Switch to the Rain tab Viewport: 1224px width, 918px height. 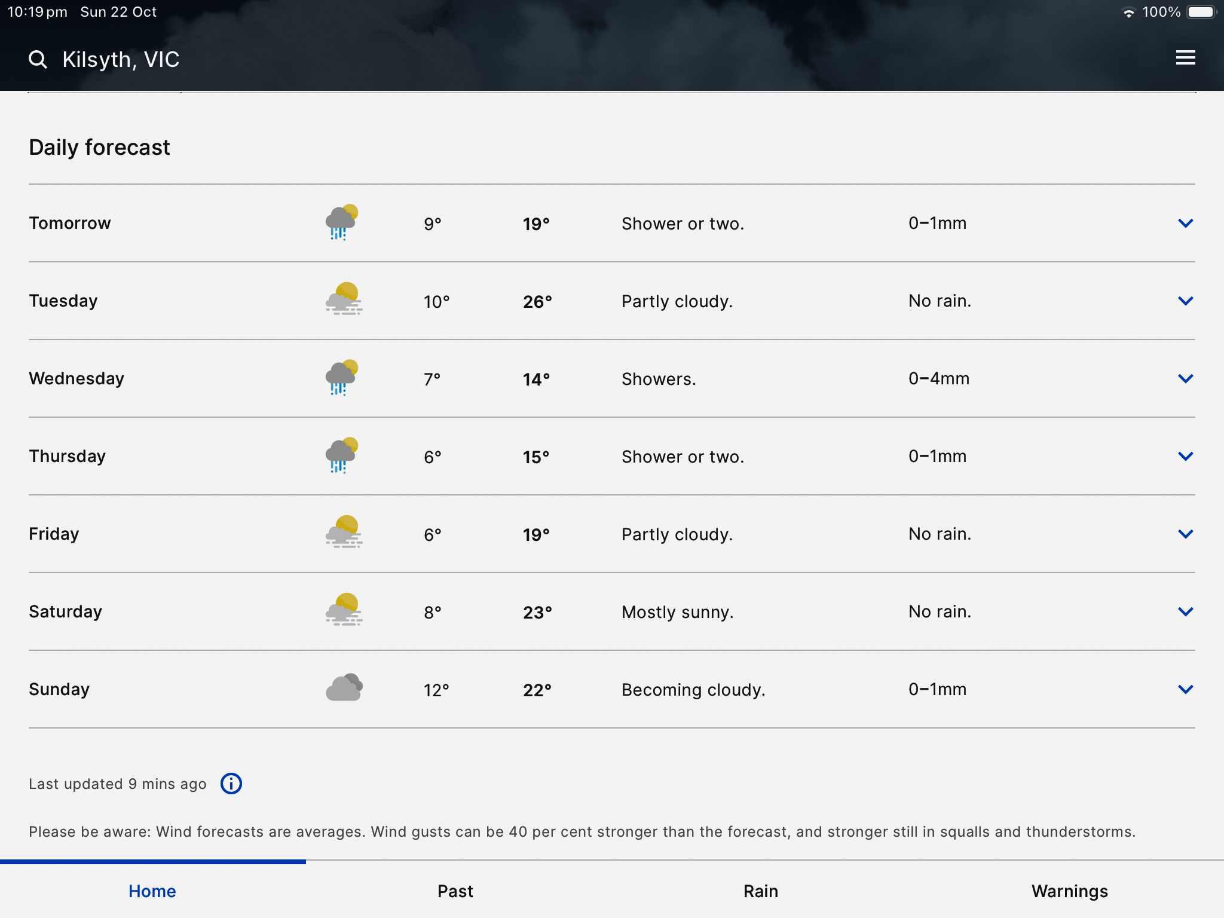761,891
